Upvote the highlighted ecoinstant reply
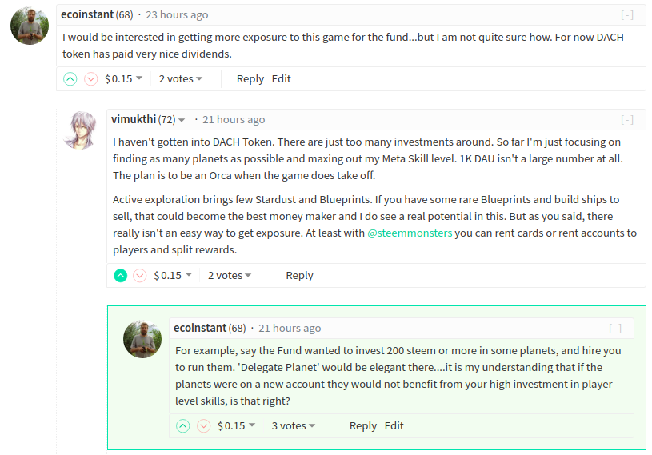Viewport: 652px width, 455px height. pos(183,426)
